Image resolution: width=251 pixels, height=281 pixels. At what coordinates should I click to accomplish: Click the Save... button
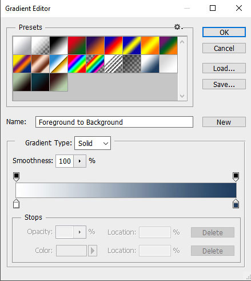point(224,84)
